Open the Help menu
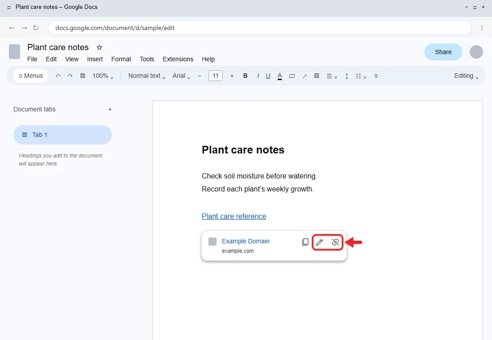The image size is (492, 340). tap(208, 59)
